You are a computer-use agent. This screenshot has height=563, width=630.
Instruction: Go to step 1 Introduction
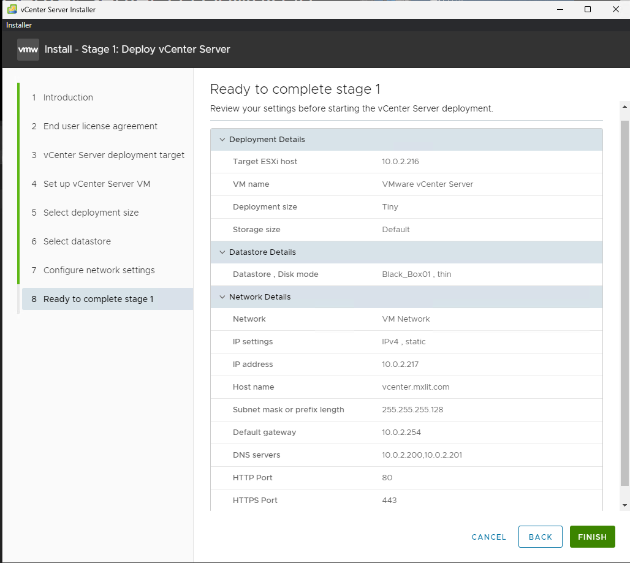click(68, 97)
